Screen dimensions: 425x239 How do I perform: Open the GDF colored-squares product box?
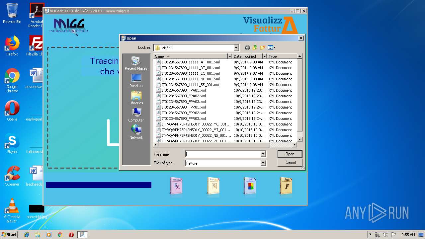[x=249, y=186]
